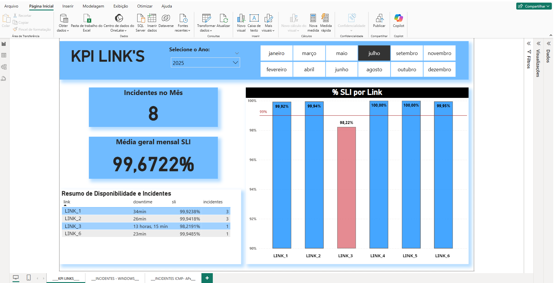Open the Copilot pane
Screen dimensions: 555x283
click(398, 23)
